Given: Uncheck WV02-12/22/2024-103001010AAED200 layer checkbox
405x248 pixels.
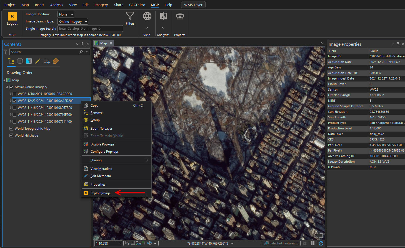Looking at the screenshot, I should pyautogui.click(x=14, y=101).
